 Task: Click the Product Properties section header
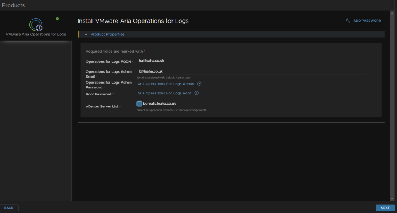coord(107,34)
